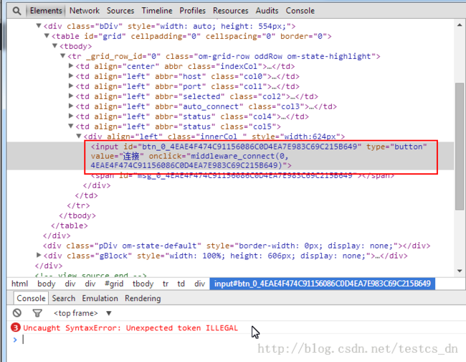Image resolution: width=466 pixels, height=362 pixels.
Task: Collapse the div class bDiv node
Action: [39, 26]
